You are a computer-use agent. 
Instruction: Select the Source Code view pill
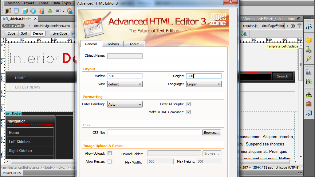13,26
